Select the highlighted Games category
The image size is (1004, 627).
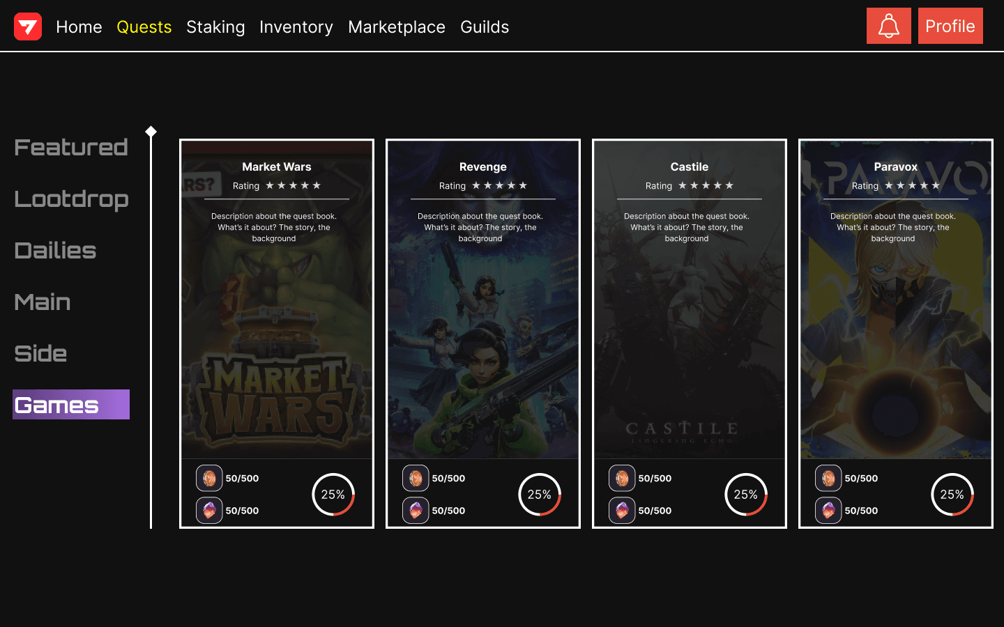(x=71, y=404)
